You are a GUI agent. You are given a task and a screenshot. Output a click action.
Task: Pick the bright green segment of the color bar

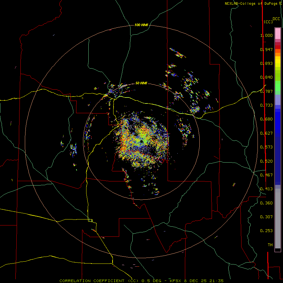click(278, 86)
